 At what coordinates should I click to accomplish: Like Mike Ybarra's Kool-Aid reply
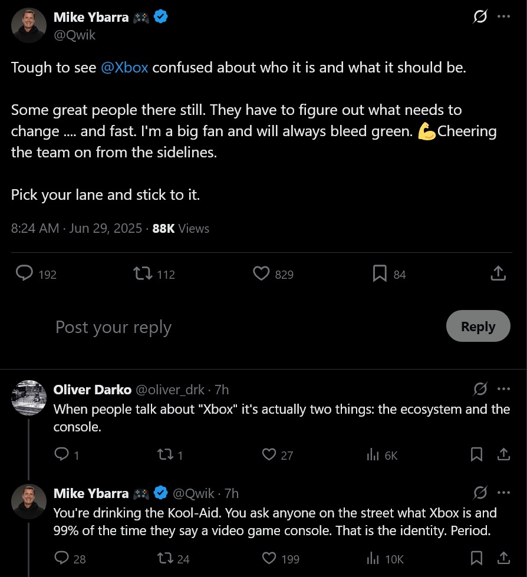click(x=269, y=558)
